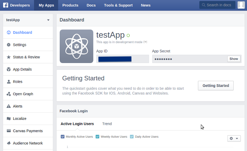Click the search magnifier icon

203,5
